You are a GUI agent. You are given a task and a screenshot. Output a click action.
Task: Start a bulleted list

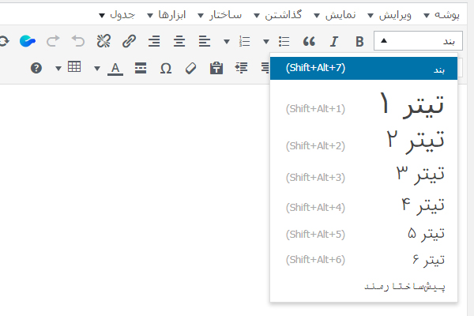click(284, 41)
